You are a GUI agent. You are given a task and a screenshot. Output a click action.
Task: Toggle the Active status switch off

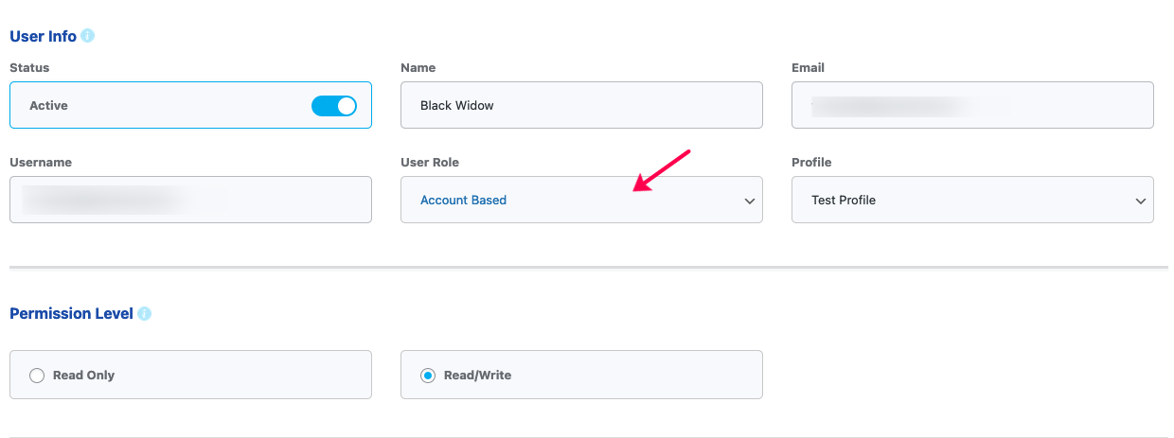[334, 106]
